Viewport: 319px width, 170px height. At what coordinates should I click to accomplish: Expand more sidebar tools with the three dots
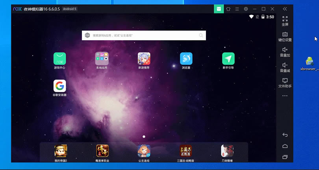[x=285, y=96]
